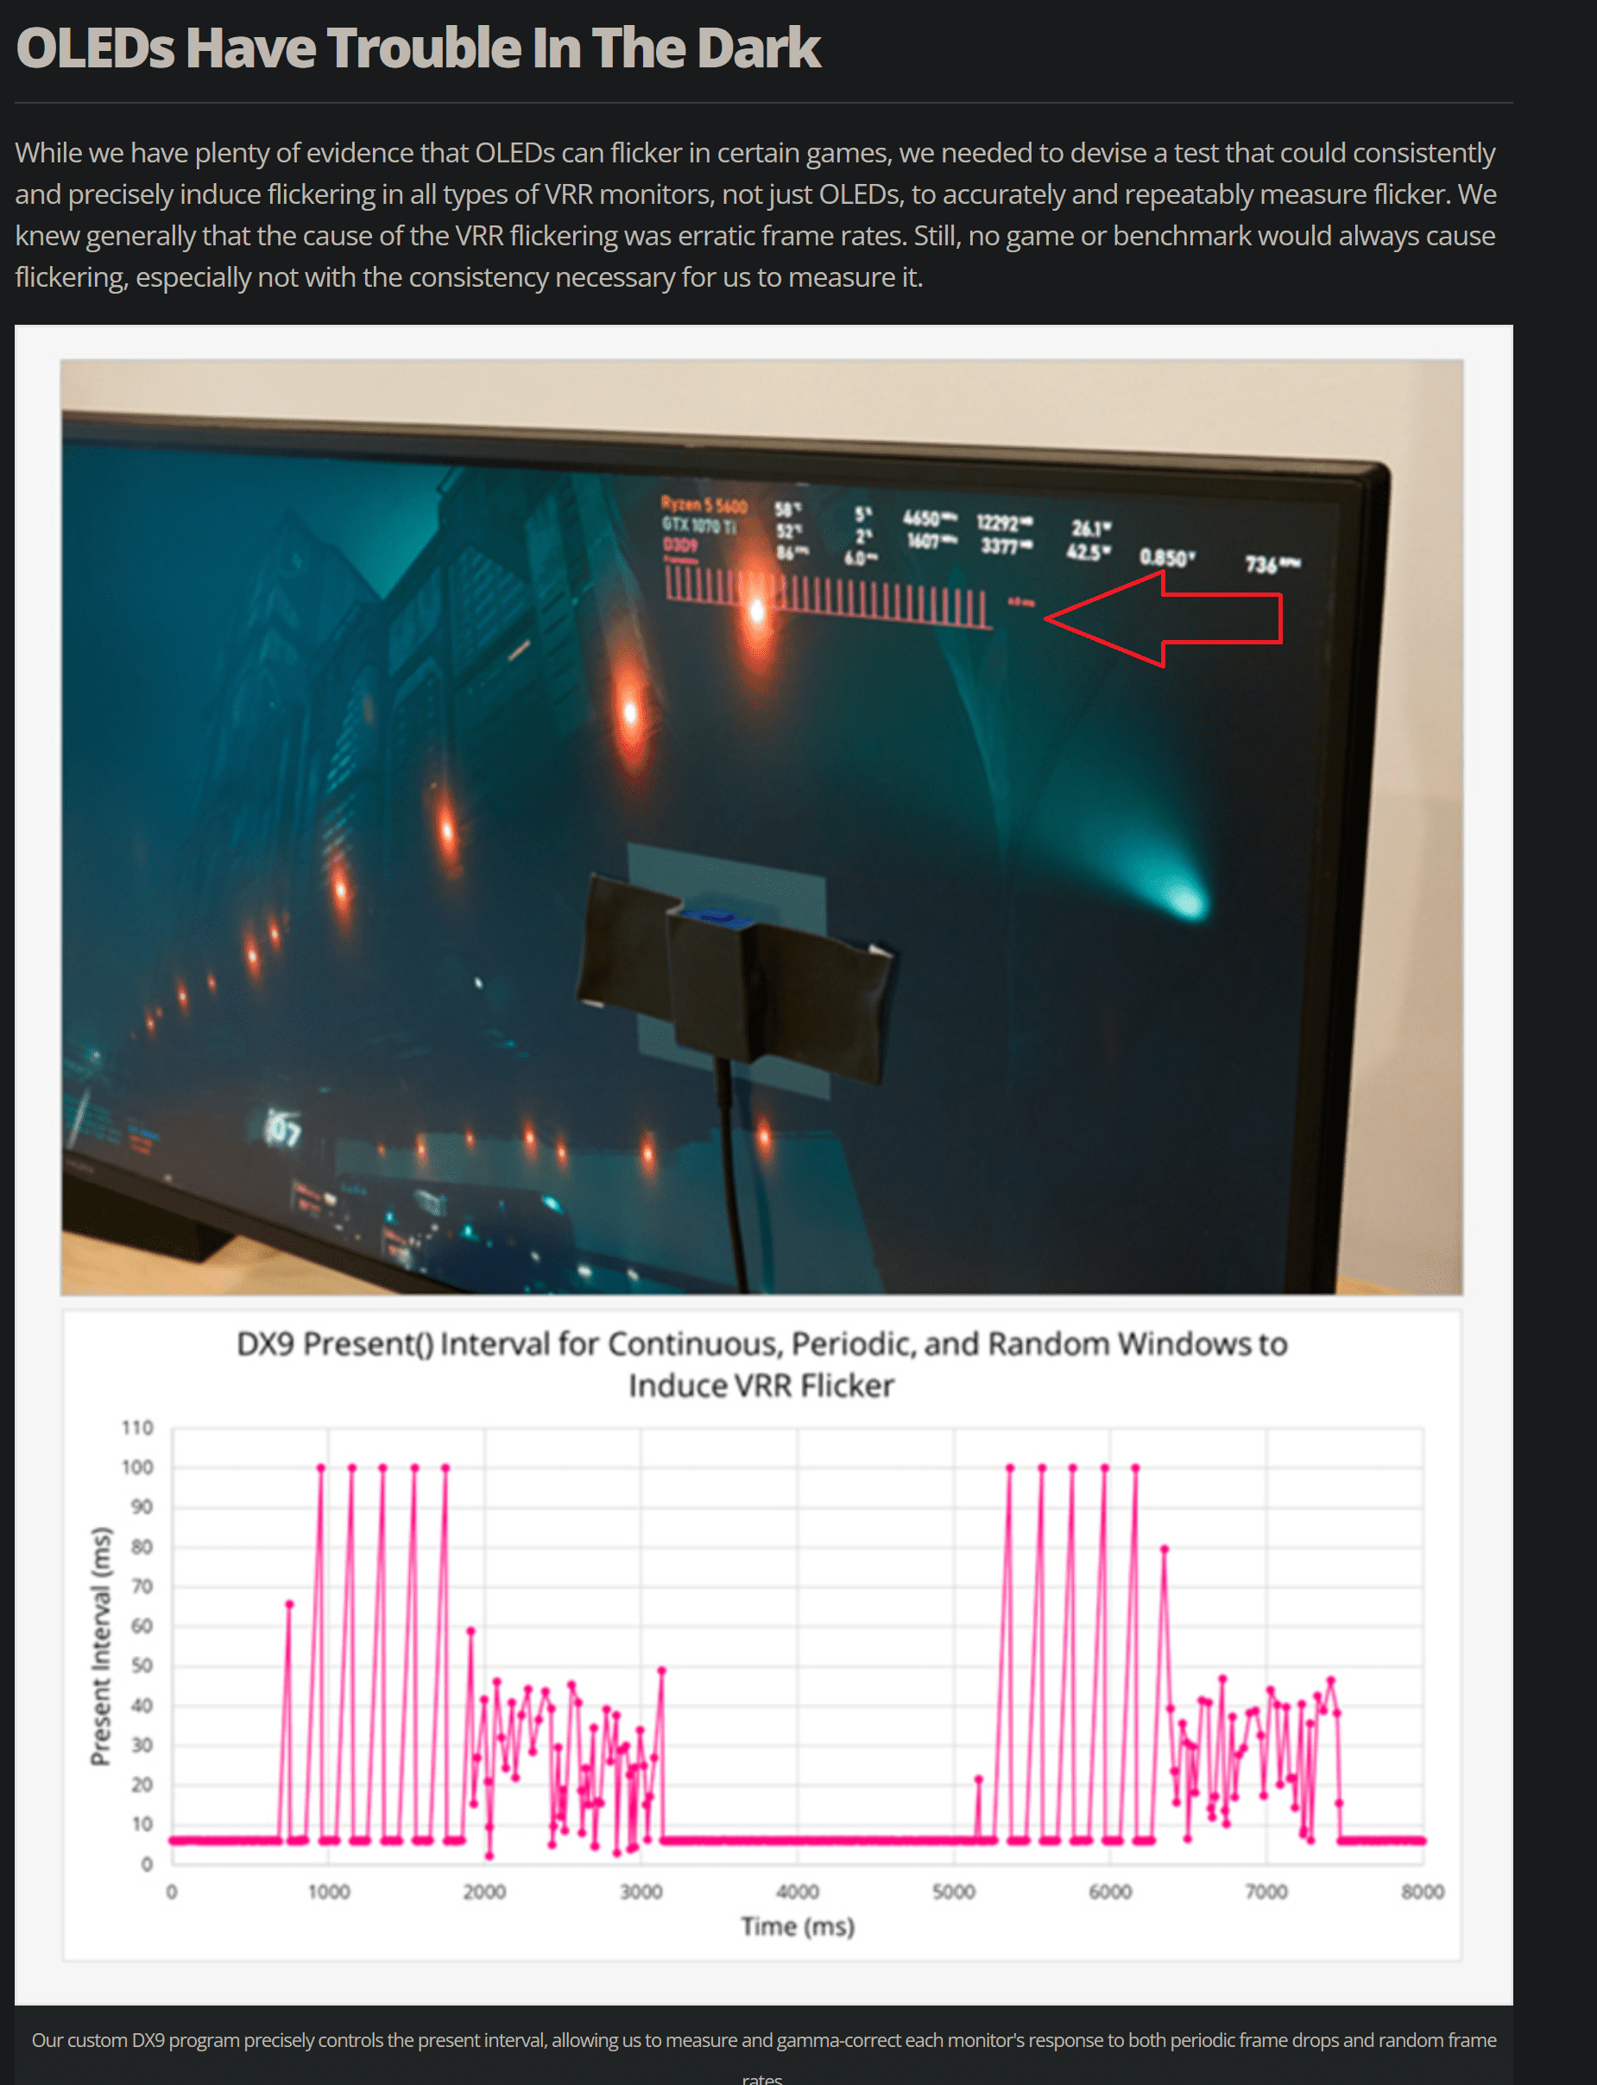Click the '8000' label on the time axis
Screen dimensions: 1597x2085
click(1422, 1892)
